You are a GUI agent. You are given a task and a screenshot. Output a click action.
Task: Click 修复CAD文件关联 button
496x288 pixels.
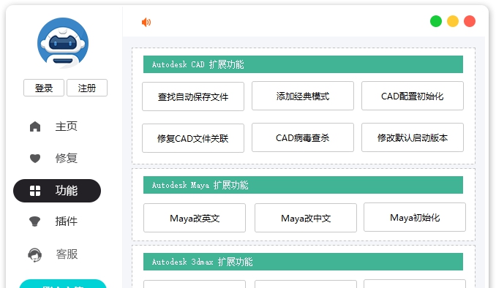coord(193,138)
